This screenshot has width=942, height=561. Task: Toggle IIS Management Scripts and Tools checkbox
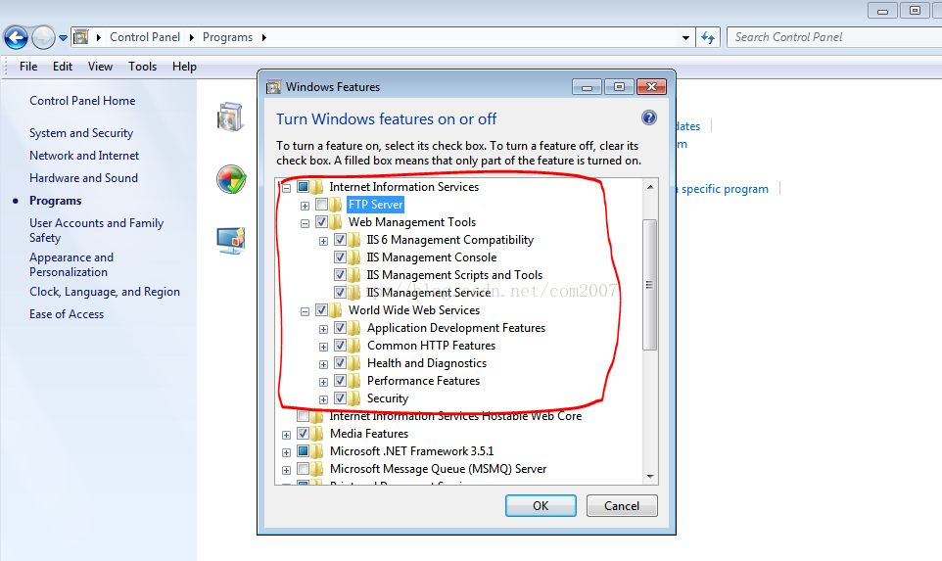click(x=340, y=274)
